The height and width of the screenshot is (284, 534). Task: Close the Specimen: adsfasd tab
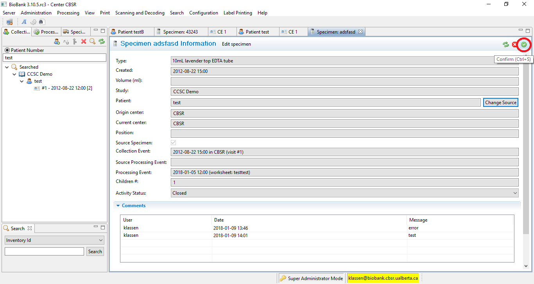[360, 32]
